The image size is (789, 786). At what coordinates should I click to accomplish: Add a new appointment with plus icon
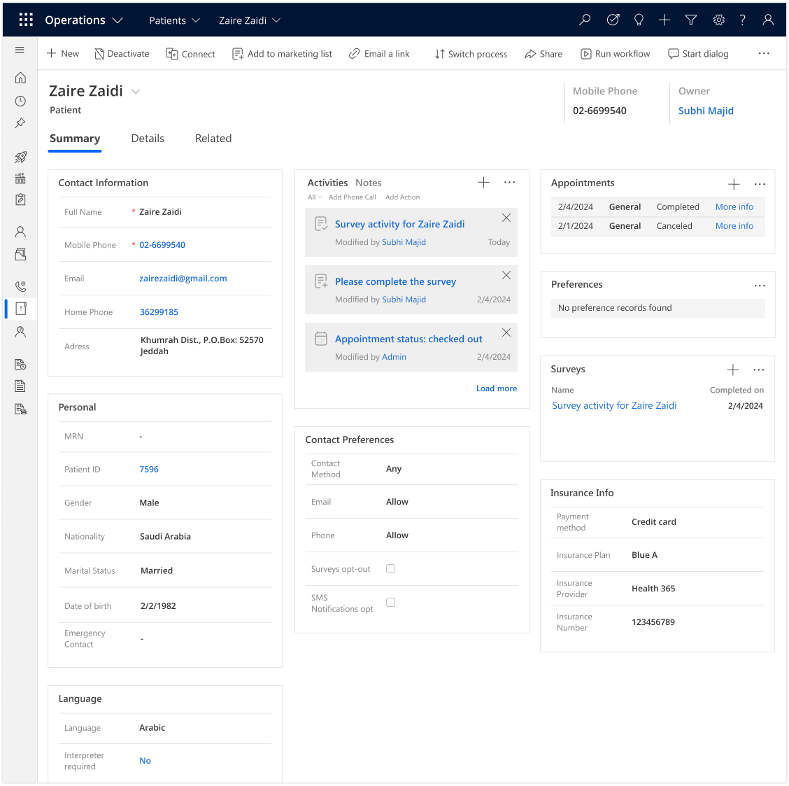coord(734,184)
